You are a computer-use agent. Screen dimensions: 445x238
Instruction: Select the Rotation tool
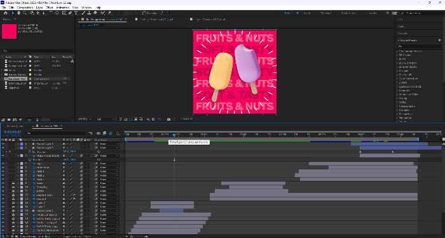[51, 13]
